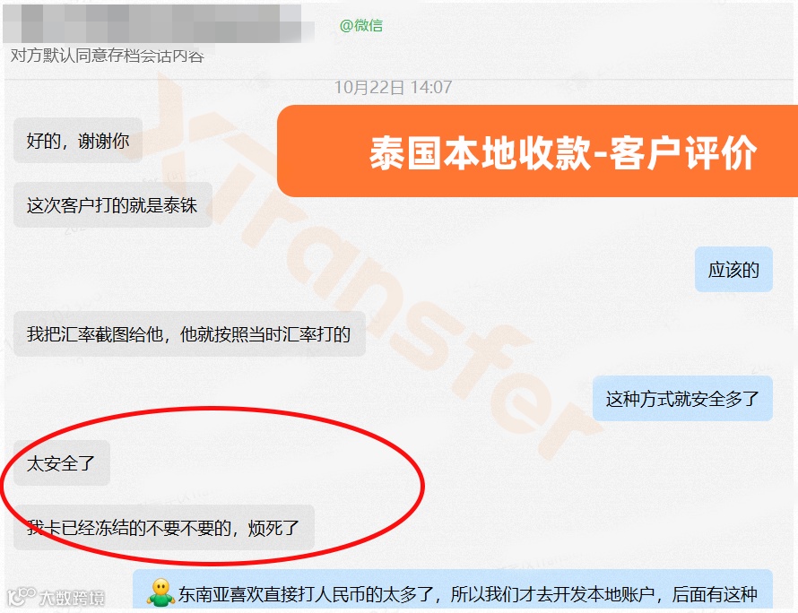Click the words 客户评价 on the banner
The image size is (798, 613).
tap(683, 152)
